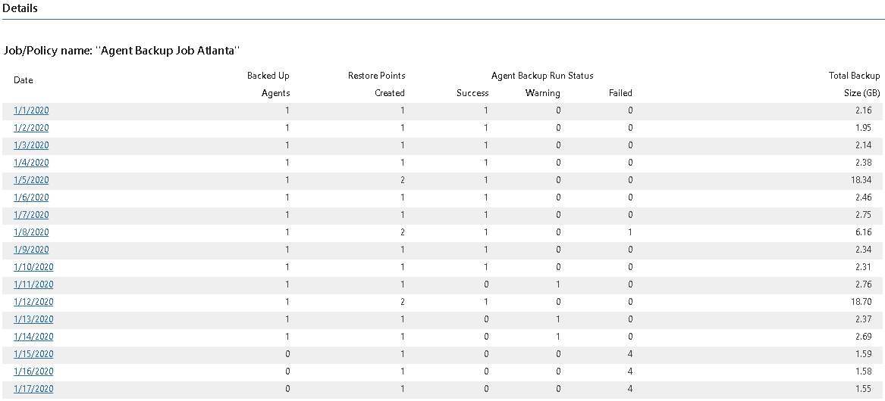The image size is (885, 401).
Task: Click the Agent Backup Run Status header
Action: pos(542,76)
